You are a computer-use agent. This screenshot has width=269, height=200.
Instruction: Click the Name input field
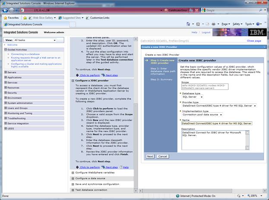[x=217, y=123]
